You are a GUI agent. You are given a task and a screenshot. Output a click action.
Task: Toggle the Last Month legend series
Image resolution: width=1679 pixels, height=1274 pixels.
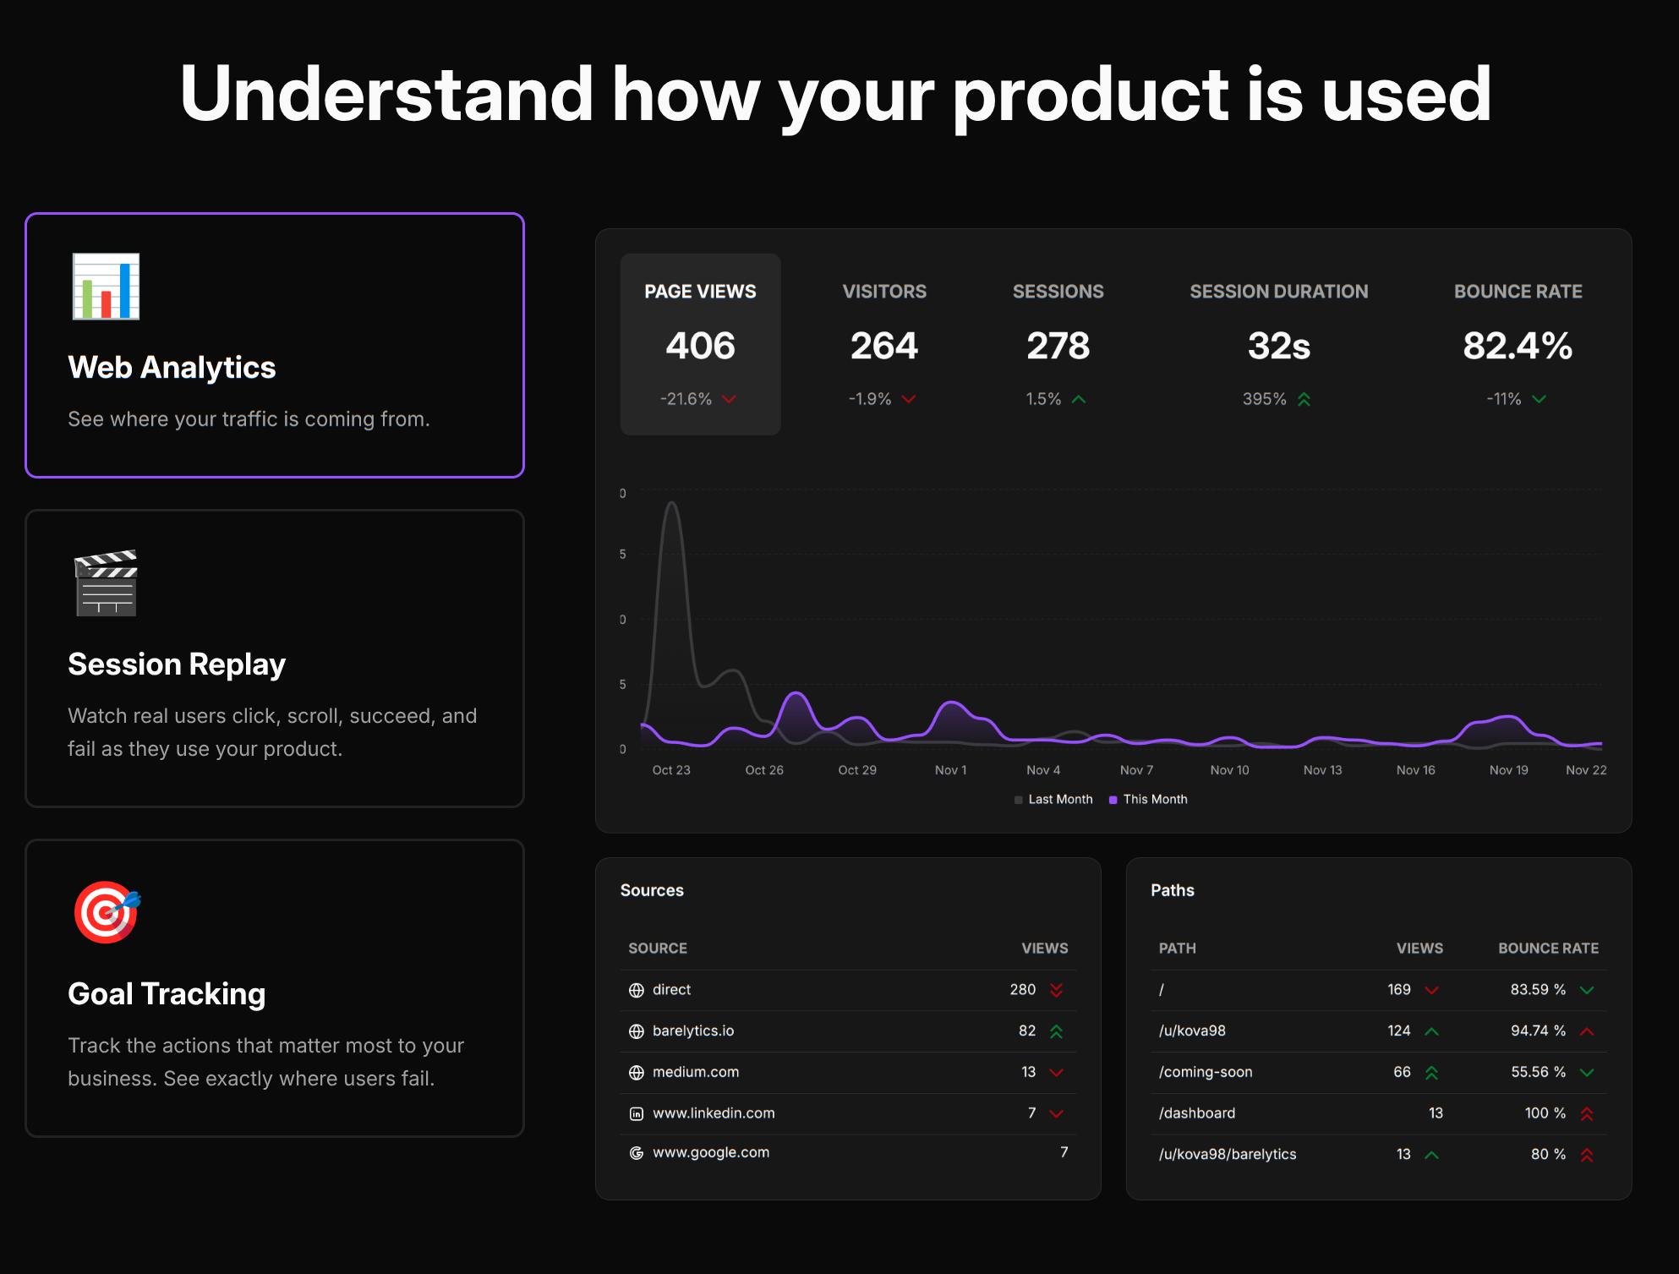pyautogui.click(x=1053, y=800)
